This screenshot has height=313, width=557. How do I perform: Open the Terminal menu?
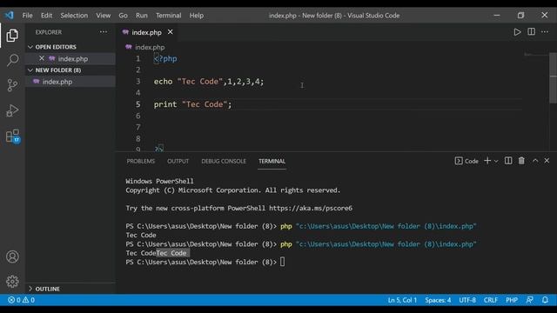(168, 16)
